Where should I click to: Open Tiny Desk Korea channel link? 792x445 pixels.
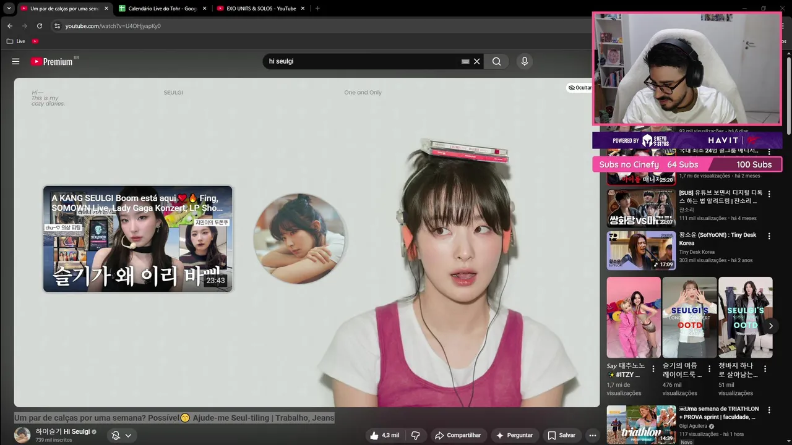coord(697,252)
